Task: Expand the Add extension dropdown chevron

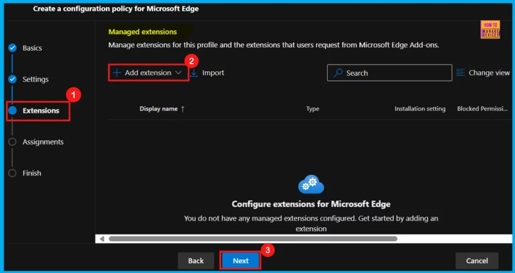Action: click(x=179, y=73)
